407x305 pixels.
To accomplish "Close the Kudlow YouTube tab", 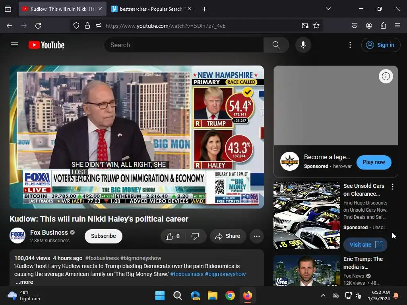I will click(x=100, y=9).
